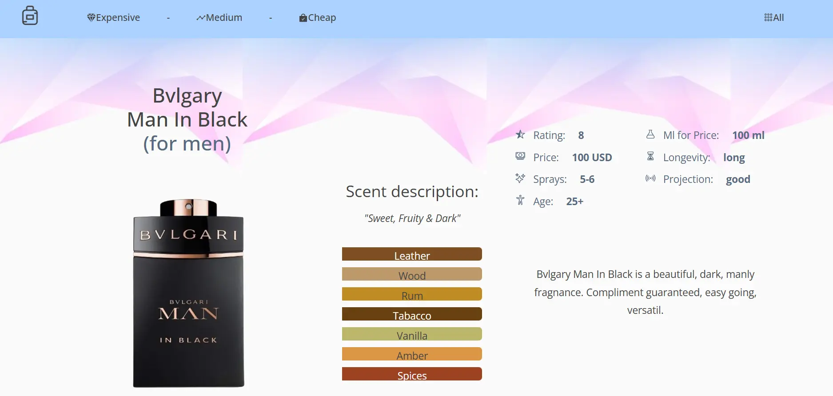Click the diamond icon beside Expensive
Viewport: 833px width, 396px height.
91,18
